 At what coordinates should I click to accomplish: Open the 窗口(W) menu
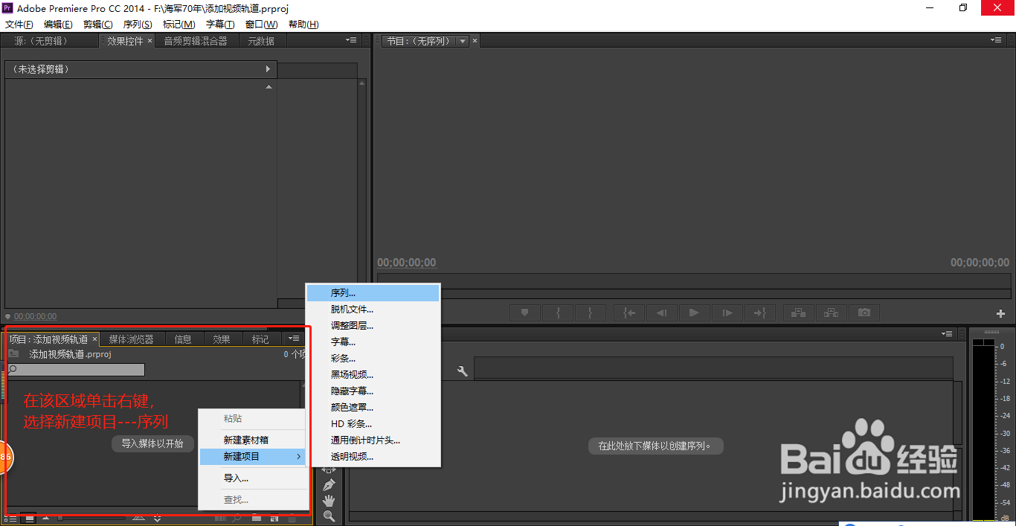pyautogui.click(x=261, y=25)
